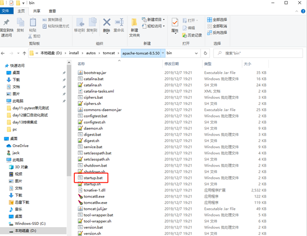Click the Paste icon in the ribbon
This screenshot has height=236, width=307.
33,22
